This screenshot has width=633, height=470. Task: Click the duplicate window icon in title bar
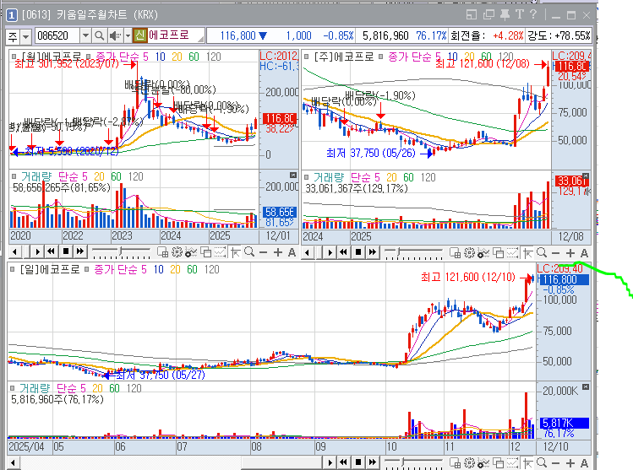488,15
